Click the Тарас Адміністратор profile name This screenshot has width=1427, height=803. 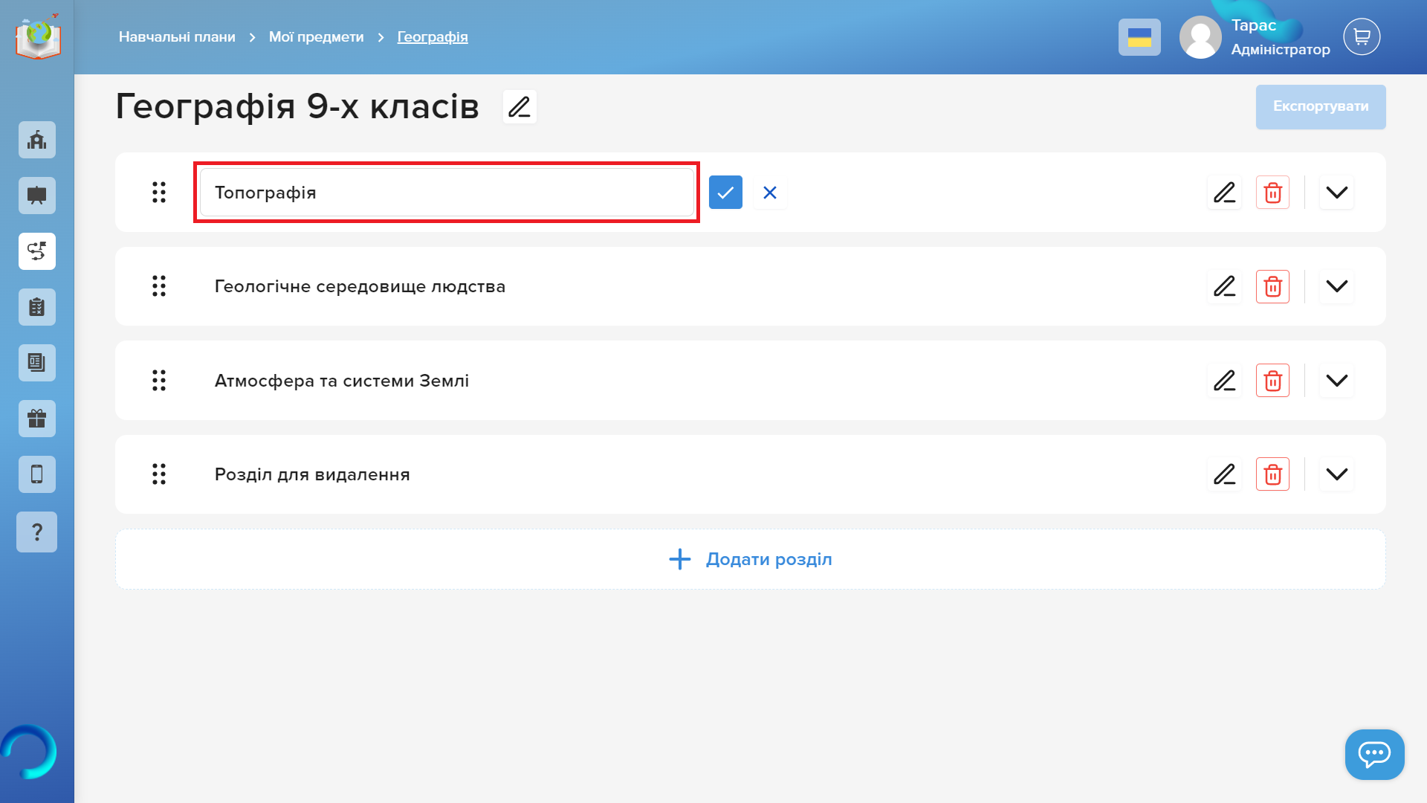click(x=1281, y=37)
